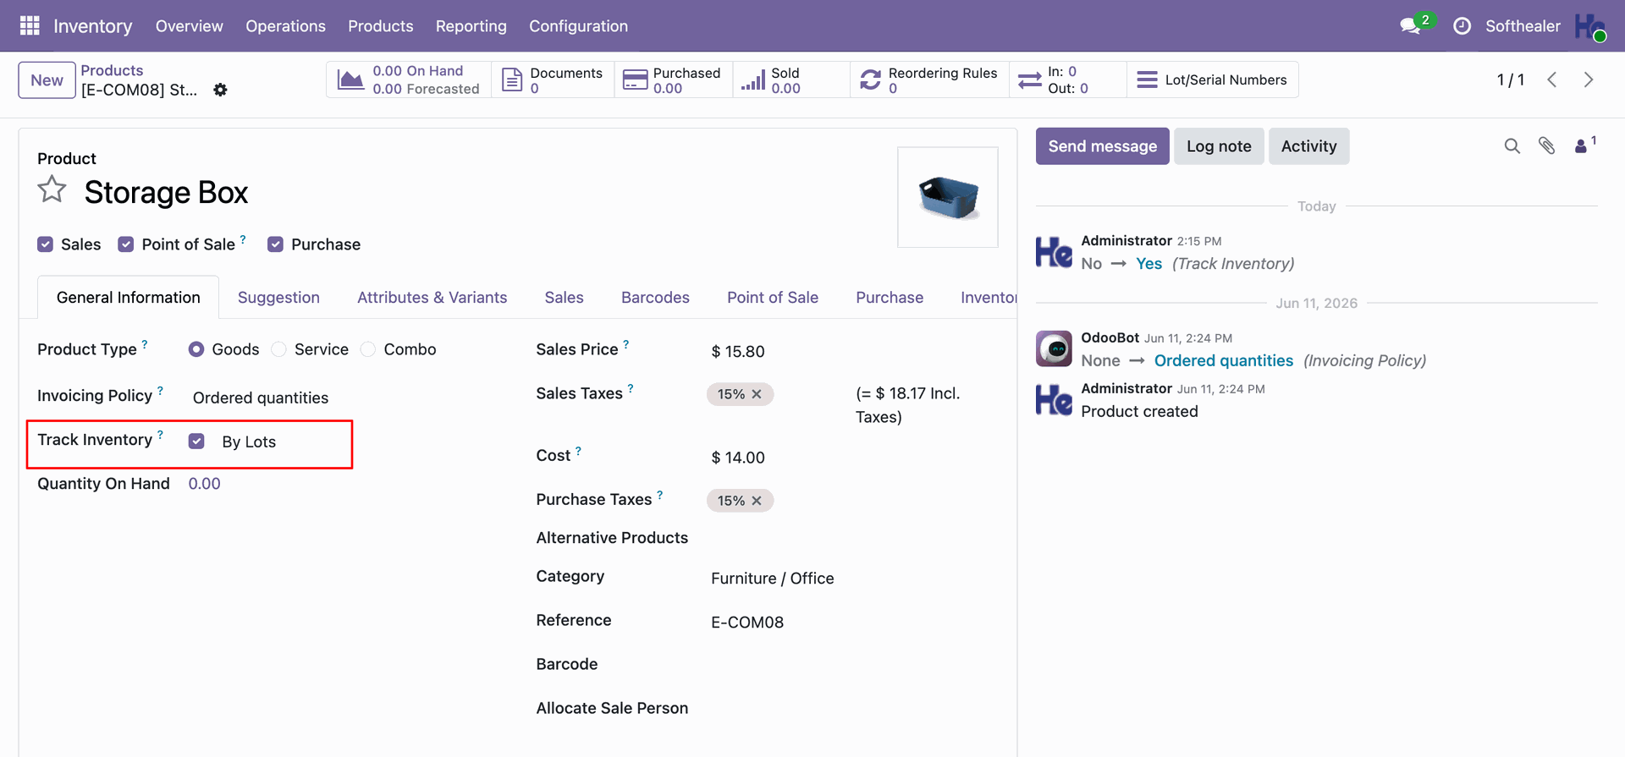Select Goods product type
The width and height of the screenshot is (1625, 757).
[196, 349]
